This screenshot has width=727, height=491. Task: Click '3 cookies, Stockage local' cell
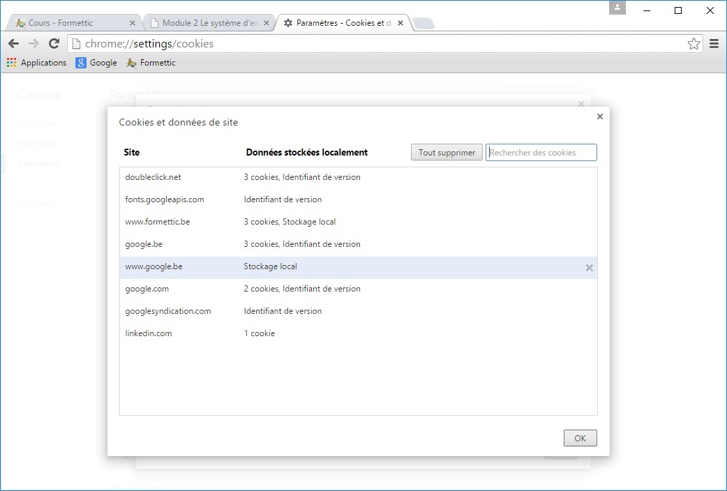[290, 222]
